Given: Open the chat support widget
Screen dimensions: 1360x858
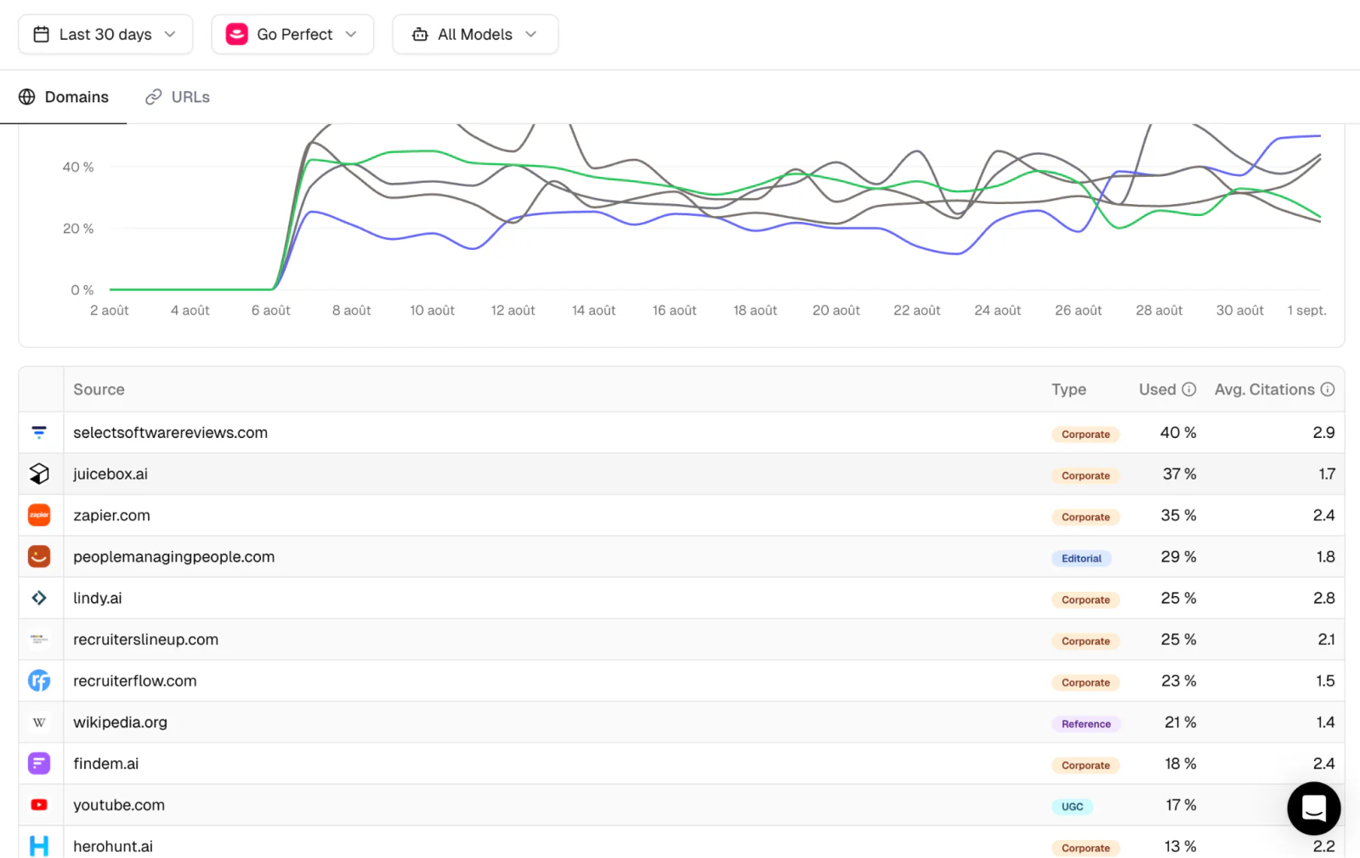Looking at the screenshot, I should pos(1314,808).
